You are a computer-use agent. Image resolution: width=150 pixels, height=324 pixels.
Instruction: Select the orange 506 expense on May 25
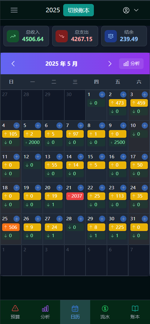coord(11,227)
